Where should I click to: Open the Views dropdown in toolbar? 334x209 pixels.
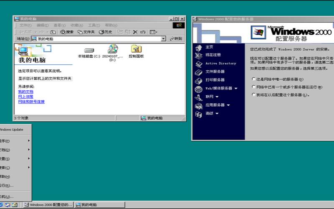(x=153, y=32)
